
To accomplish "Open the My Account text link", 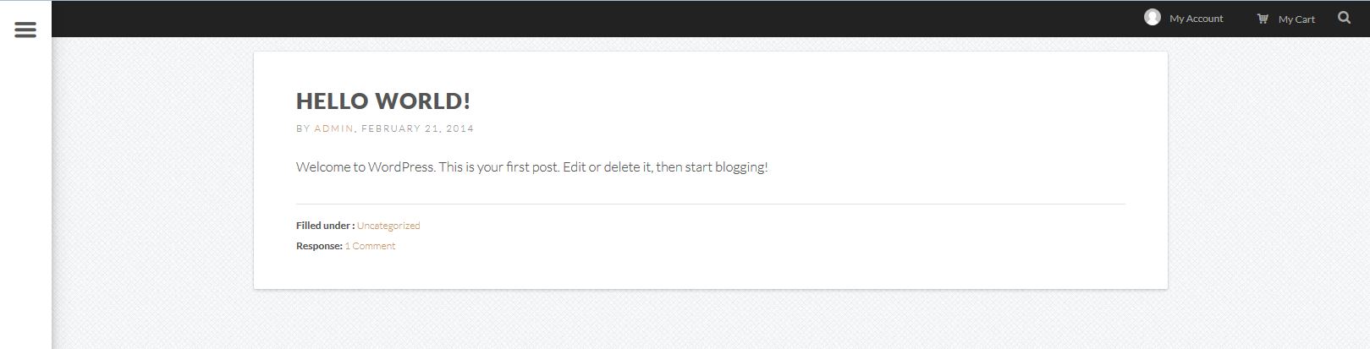I will click(x=1196, y=19).
